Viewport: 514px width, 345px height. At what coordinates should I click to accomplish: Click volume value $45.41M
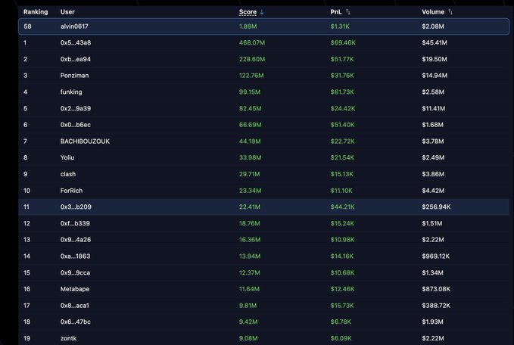click(x=435, y=43)
